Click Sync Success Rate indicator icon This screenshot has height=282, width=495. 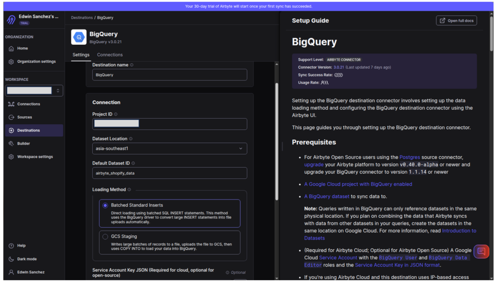338,75
